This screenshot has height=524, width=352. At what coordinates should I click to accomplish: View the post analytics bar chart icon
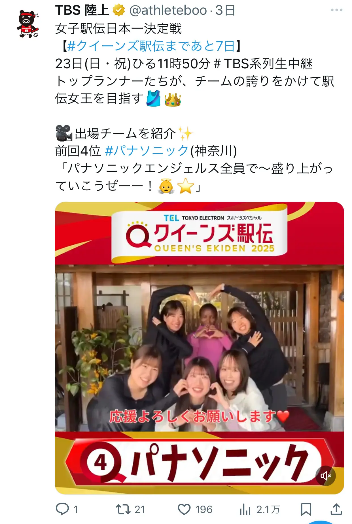245,510
